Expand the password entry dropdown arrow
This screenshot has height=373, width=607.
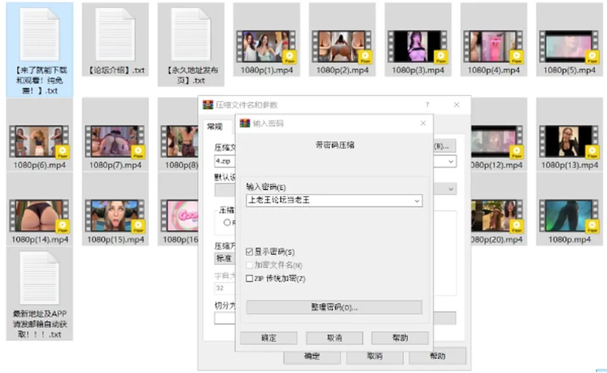click(x=417, y=201)
